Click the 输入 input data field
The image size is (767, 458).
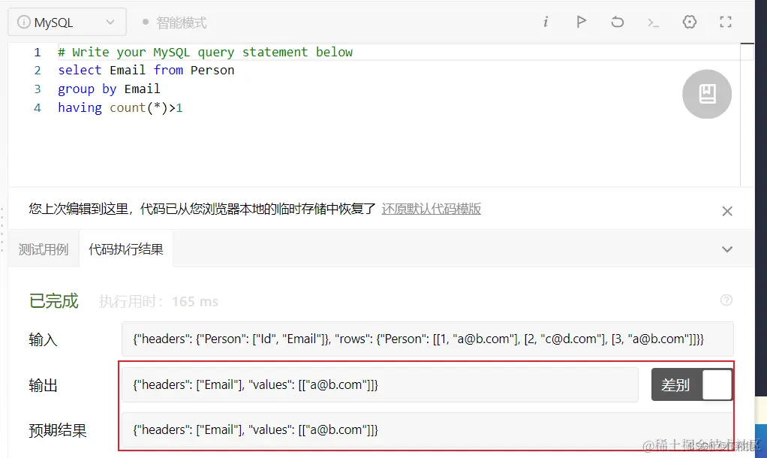(x=428, y=339)
